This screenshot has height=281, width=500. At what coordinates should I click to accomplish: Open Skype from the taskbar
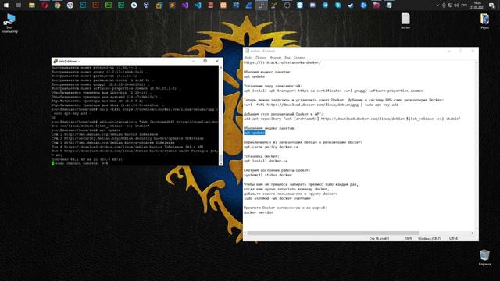coord(338,5)
